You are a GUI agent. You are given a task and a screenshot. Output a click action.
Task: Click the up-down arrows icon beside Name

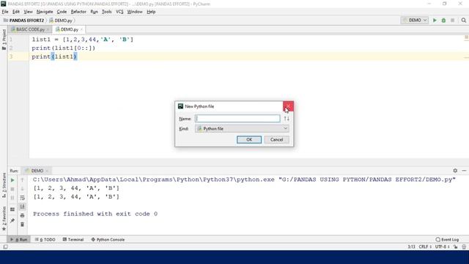287,119
